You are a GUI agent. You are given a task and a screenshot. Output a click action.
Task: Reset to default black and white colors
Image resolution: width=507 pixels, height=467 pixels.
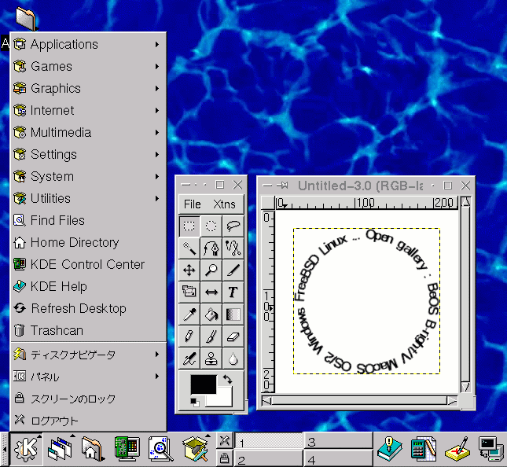[x=195, y=402]
